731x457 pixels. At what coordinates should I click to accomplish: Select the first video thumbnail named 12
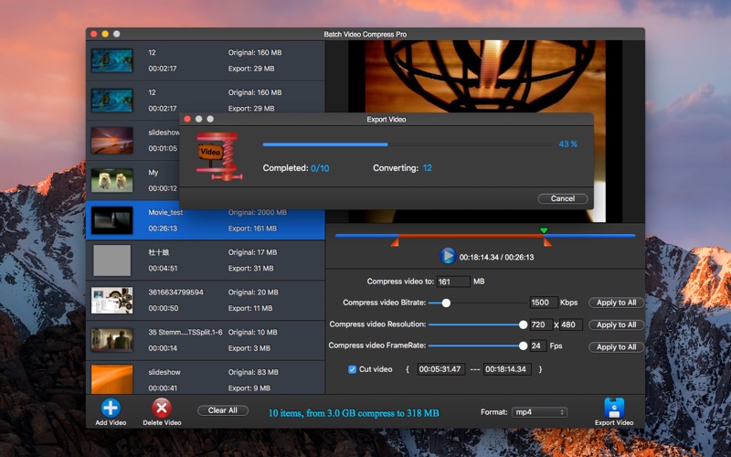coord(111,60)
